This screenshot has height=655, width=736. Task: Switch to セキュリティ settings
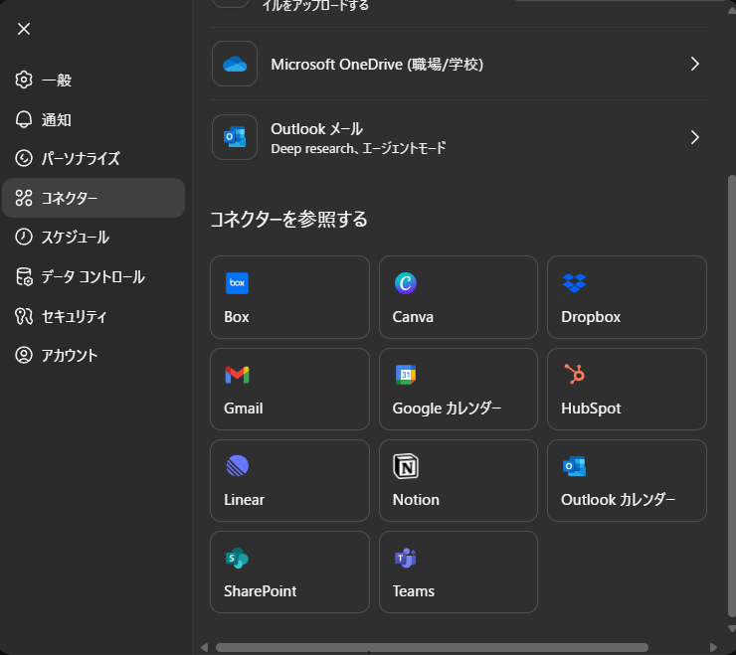tap(93, 316)
